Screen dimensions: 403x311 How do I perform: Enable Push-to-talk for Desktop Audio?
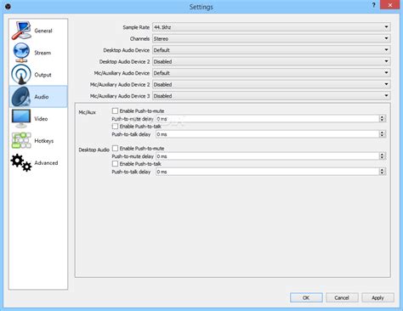115,163
